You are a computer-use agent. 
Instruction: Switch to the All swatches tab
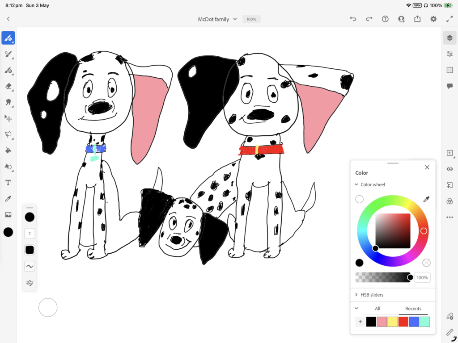coord(377,309)
